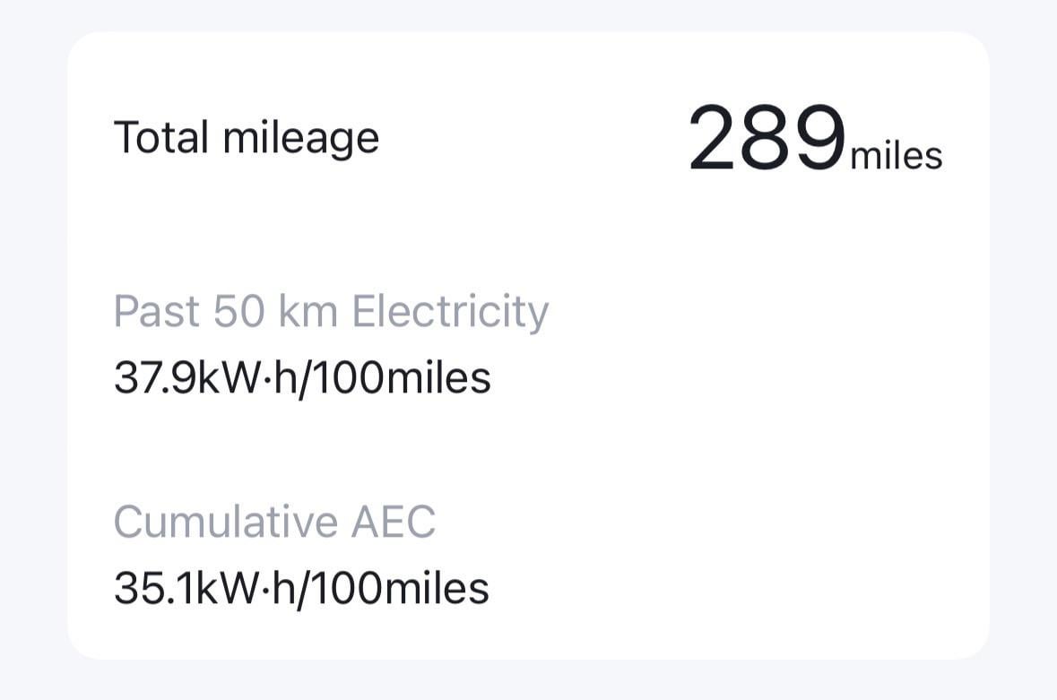Click the AEC abbreviation

pos(394,522)
